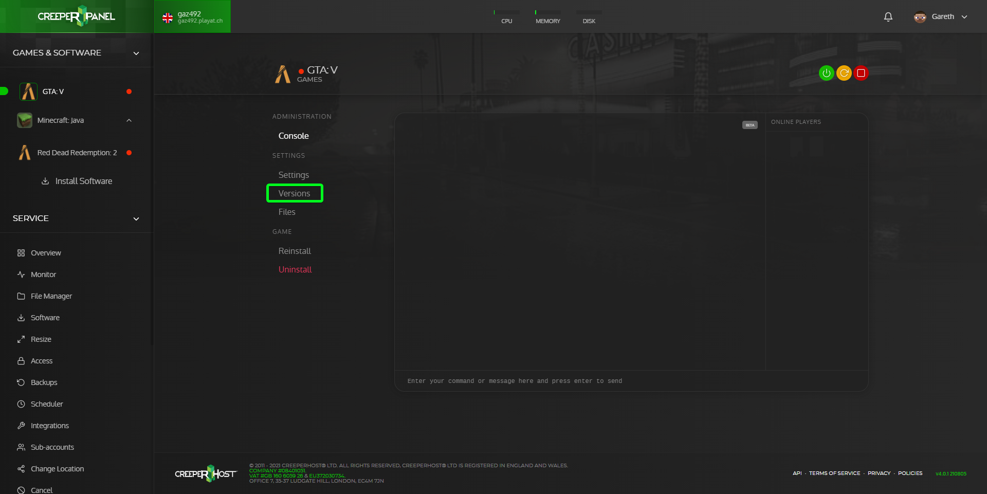The image size is (987, 494).
Task: Open the Privacy footer link
Action: pos(879,473)
